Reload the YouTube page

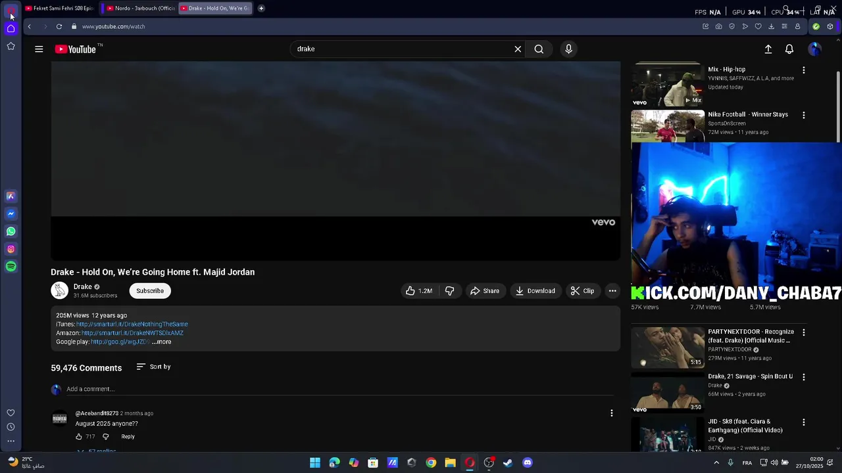click(x=59, y=27)
